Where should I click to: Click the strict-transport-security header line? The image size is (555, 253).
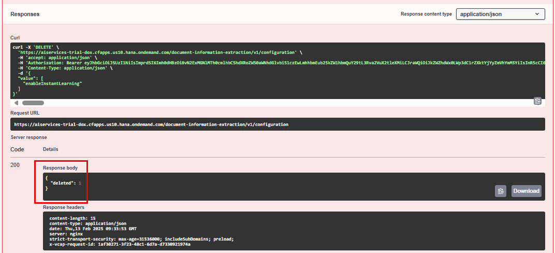coord(141,239)
